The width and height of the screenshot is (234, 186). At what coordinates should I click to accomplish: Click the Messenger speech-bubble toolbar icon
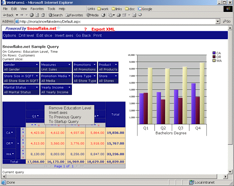tap(140, 15)
